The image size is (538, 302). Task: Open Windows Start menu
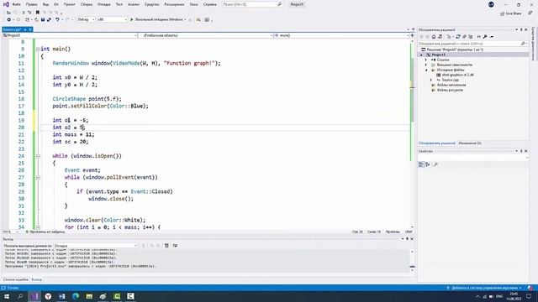click(x=7, y=296)
